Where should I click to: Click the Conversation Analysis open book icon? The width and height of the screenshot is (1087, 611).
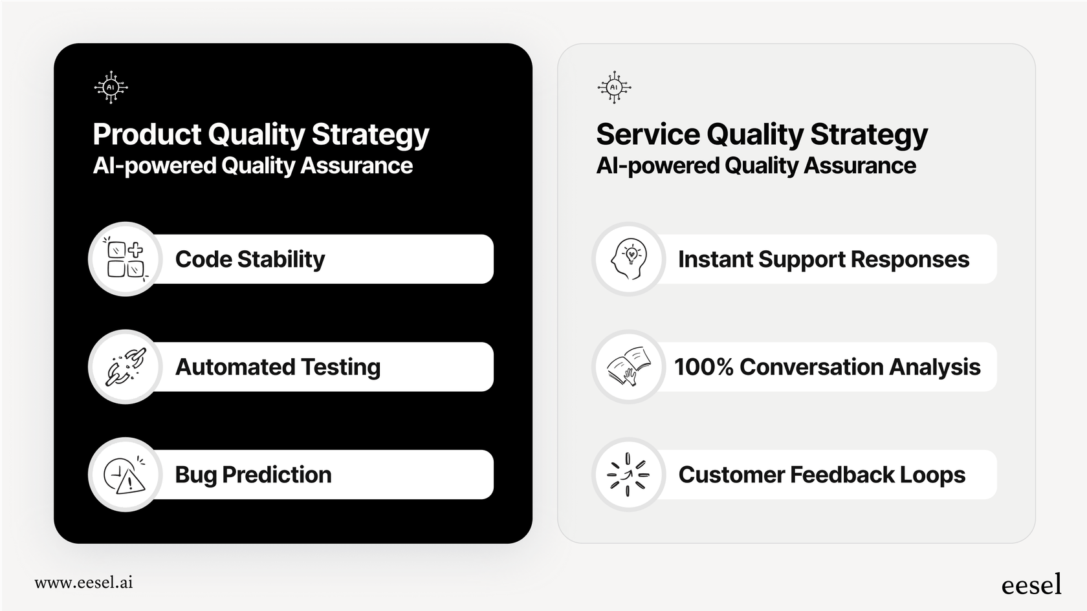(629, 367)
